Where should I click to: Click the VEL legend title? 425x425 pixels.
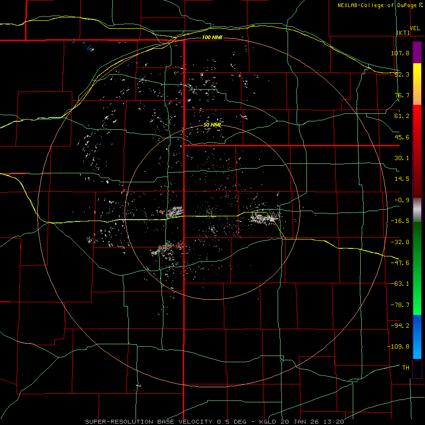415,28
